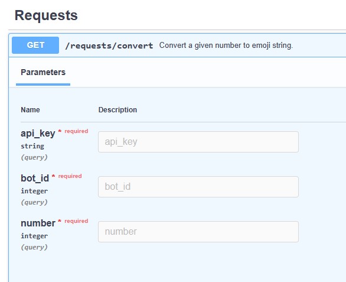
Task: Focus the api_key input field
Action: coord(198,142)
